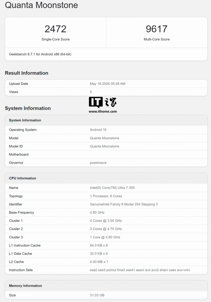Click the Motherboard label
Viewport: 211px width, 302px height.
[x=19, y=154]
